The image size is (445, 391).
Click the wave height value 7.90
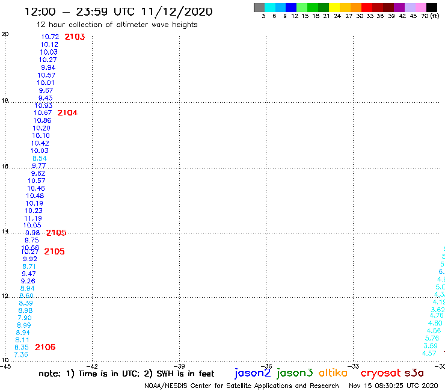click(x=25, y=318)
